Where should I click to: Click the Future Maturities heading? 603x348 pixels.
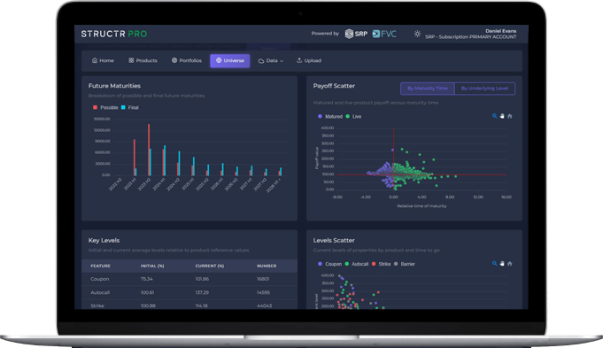coord(114,86)
